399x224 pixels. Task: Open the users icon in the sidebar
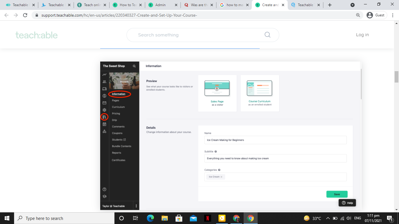pyautogui.click(x=104, y=82)
